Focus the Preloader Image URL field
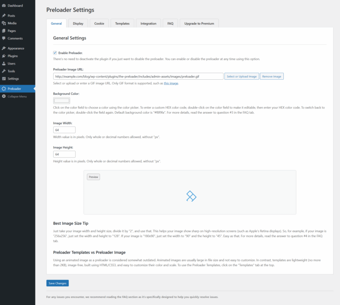Screen dimensions: 340x305 pos(138,76)
